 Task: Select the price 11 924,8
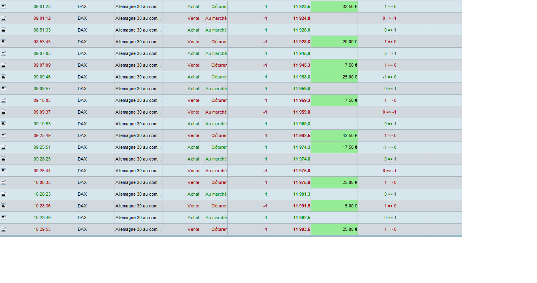(x=302, y=18)
